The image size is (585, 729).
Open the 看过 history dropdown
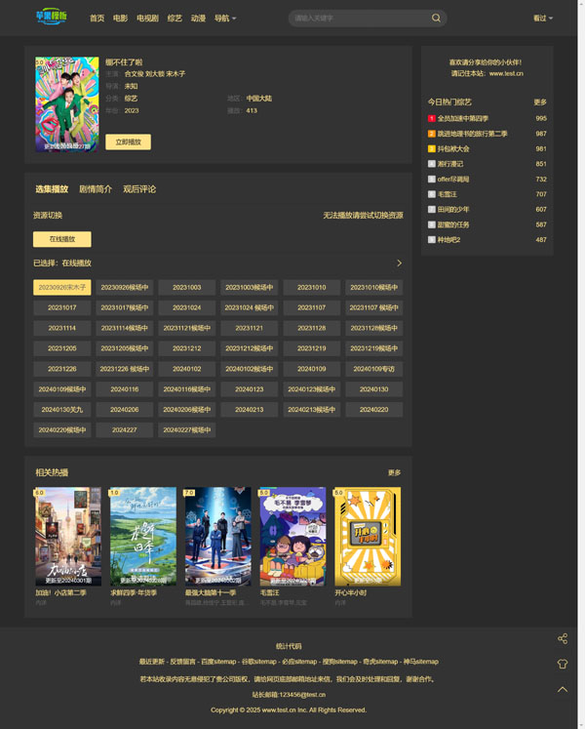point(542,19)
